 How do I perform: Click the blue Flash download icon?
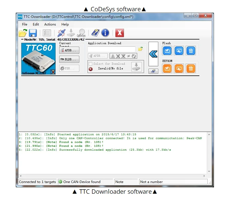click(x=167, y=51)
